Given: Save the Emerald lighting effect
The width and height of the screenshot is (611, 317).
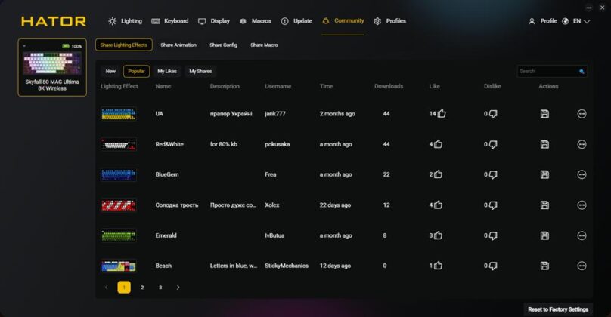Looking at the screenshot, I should 544,235.
